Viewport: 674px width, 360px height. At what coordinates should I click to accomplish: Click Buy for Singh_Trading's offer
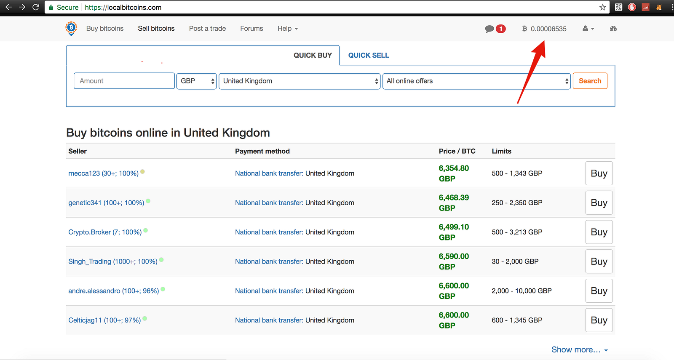(x=599, y=261)
